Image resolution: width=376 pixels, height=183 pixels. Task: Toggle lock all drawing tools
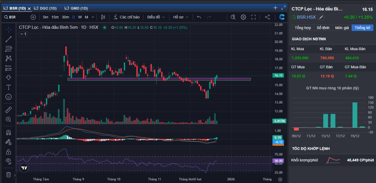coord(8,152)
